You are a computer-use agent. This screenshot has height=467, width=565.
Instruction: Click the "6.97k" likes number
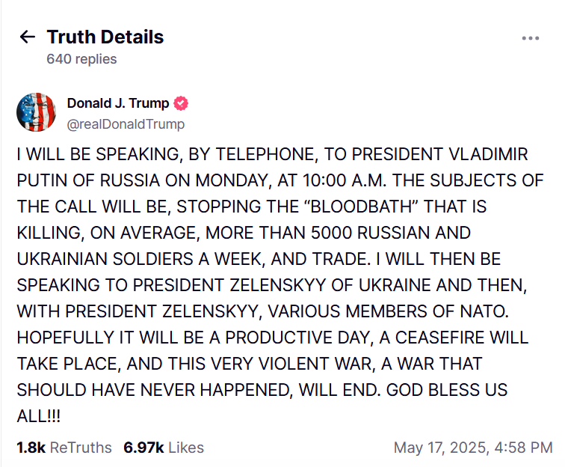click(143, 448)
